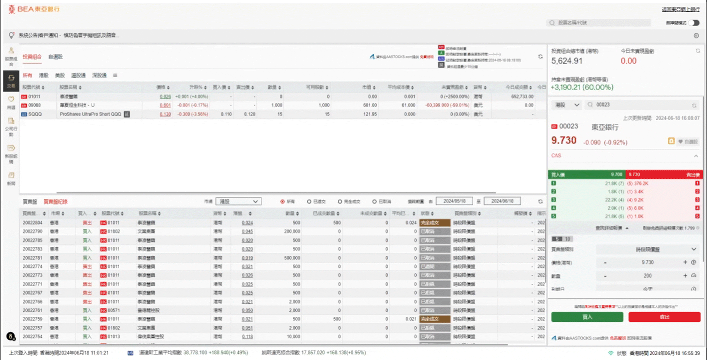Click the list icon after 深股通 tab
The image size is (707, 360).
tap(115, 75)
